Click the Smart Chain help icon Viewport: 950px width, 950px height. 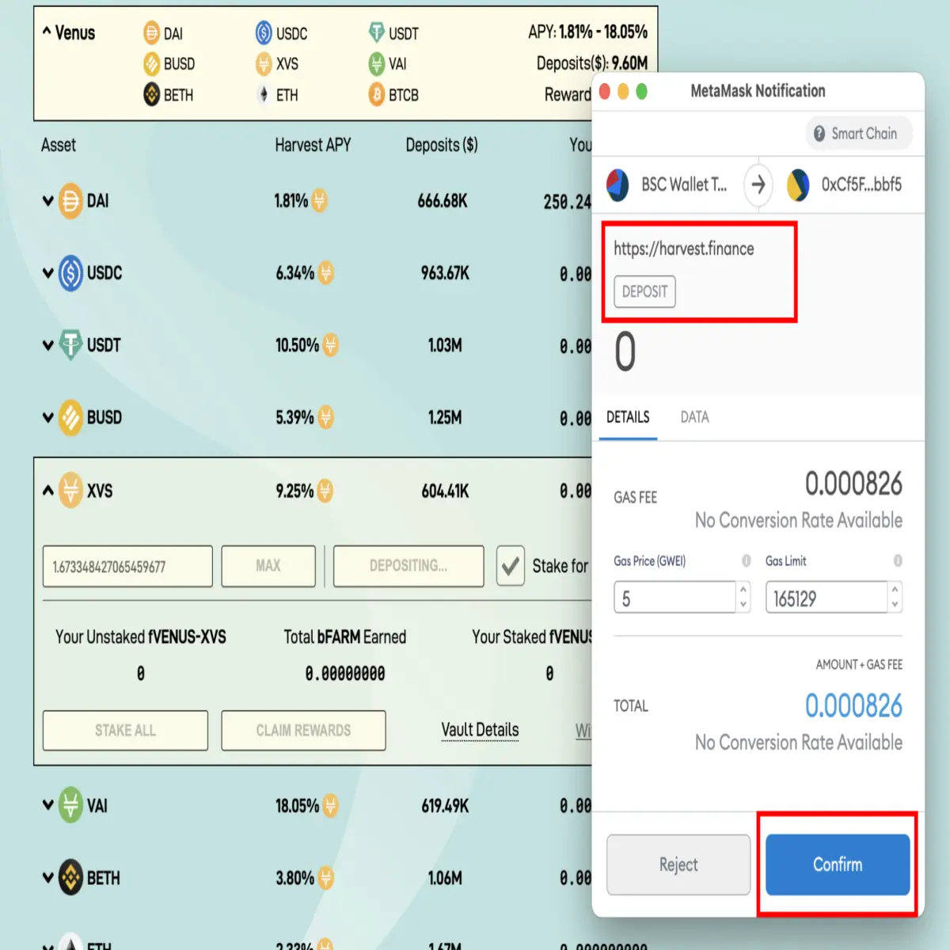[x=819, y=134]
